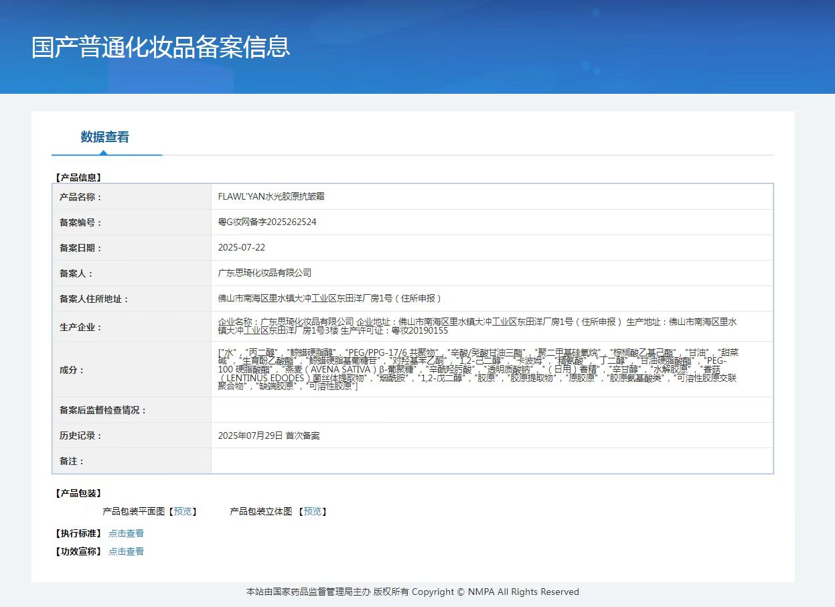Click the 【执行标准】 label
835x607 pixels.
pos(78,533)
